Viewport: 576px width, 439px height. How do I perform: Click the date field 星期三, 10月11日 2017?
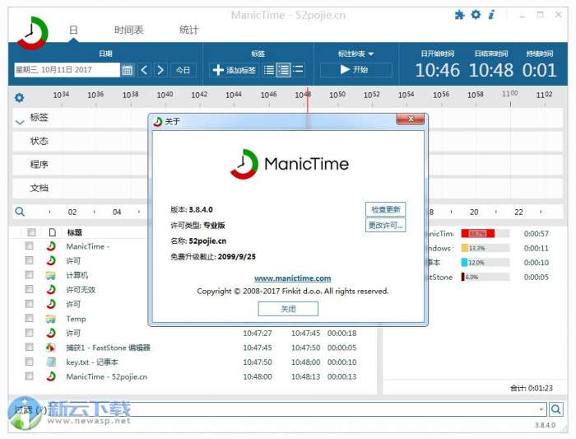coord(67,70)
